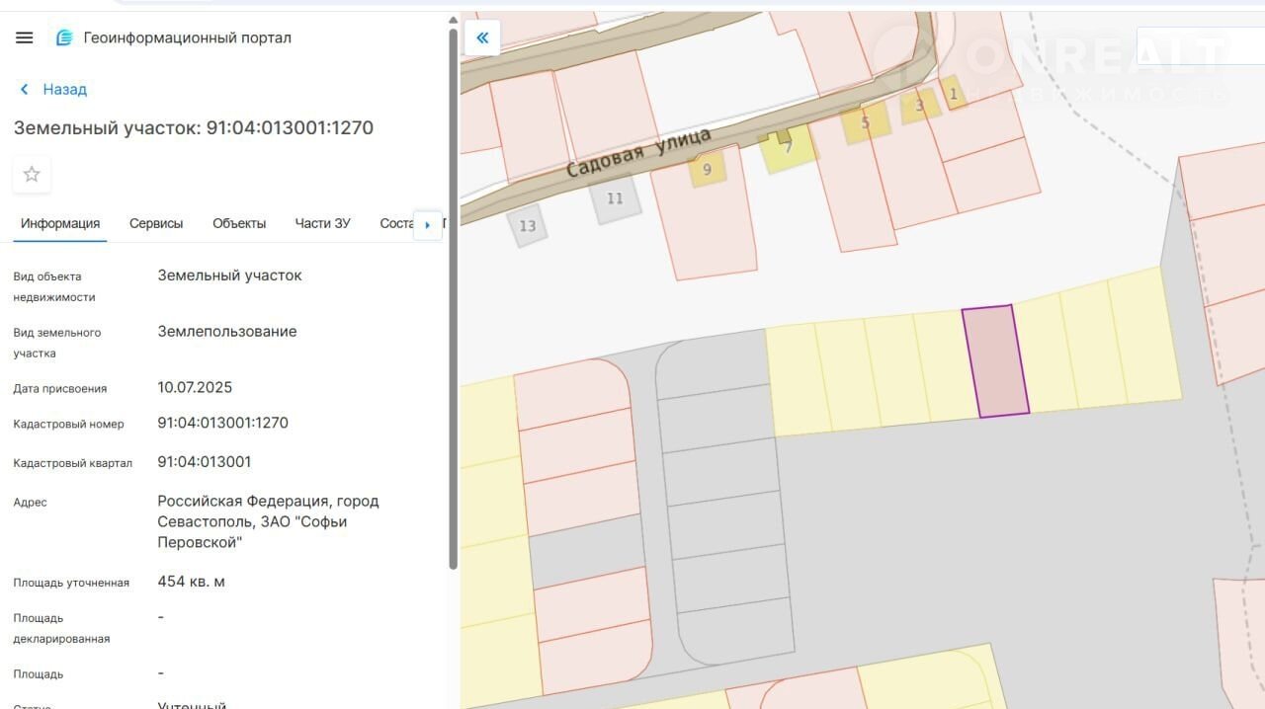This screenshot has height=709, width=1265.
Task: Click the info panel vertical scrollbar
Action: [454, 296]
